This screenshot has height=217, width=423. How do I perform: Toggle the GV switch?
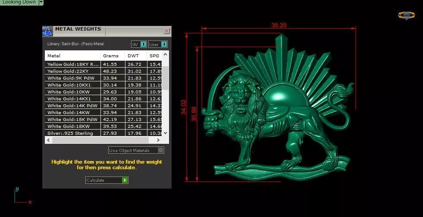139,44
